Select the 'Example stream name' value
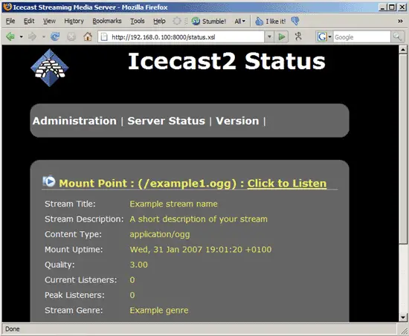409x336 pixels. pyautogui.click(x=173, y=204)
